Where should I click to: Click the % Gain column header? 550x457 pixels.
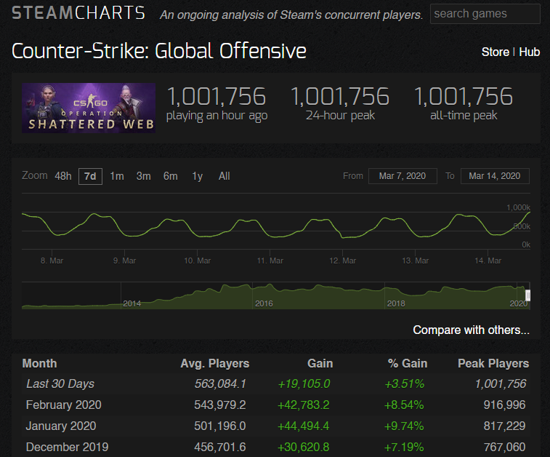coord(408,364)
